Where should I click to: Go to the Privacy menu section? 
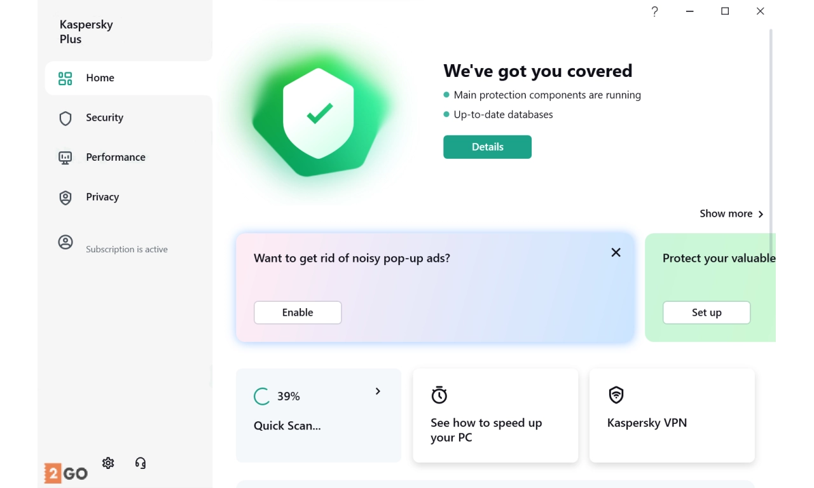tap(102, 198)
